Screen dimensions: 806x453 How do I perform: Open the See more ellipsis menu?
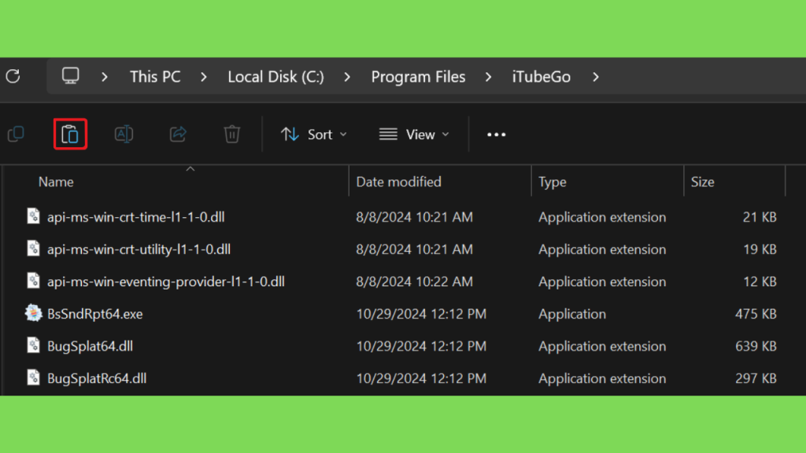[x=496, y=134]
